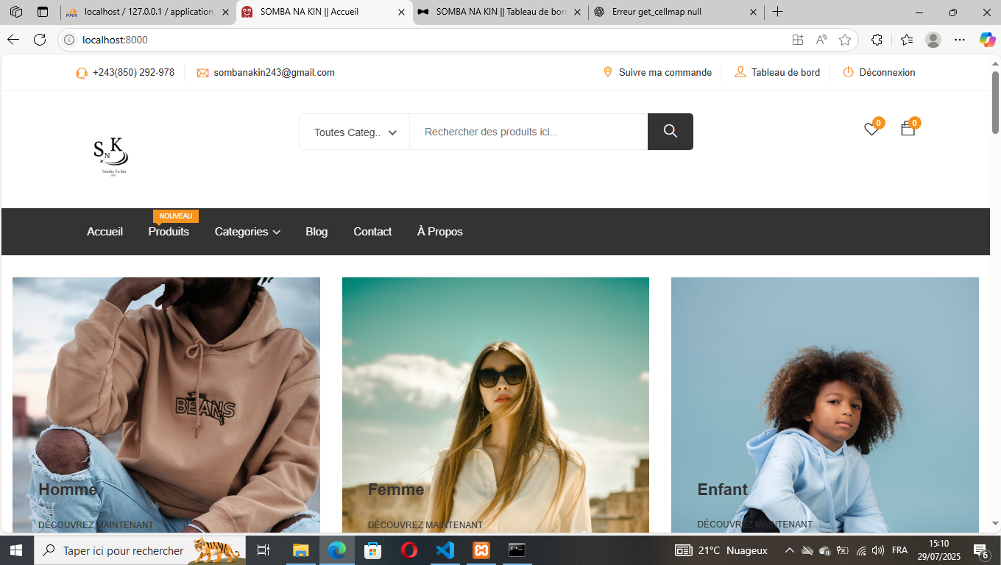Open the Toutes Categ.. dropdown
Image resolution: width=1001 pixels, height=565 pixels.
(354, 132)
